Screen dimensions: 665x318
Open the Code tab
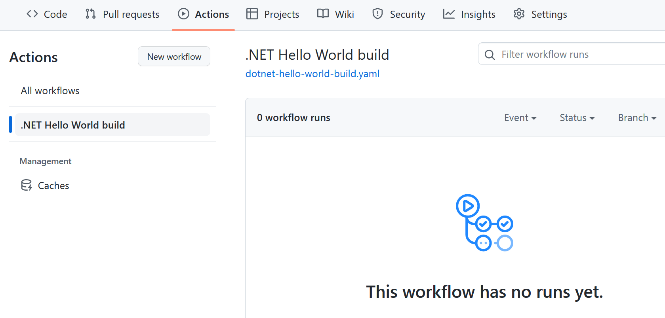[47, 14]
